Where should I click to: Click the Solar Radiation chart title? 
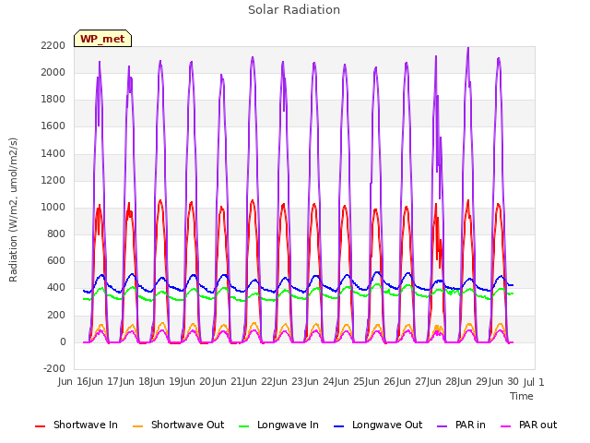click(294, 10)
